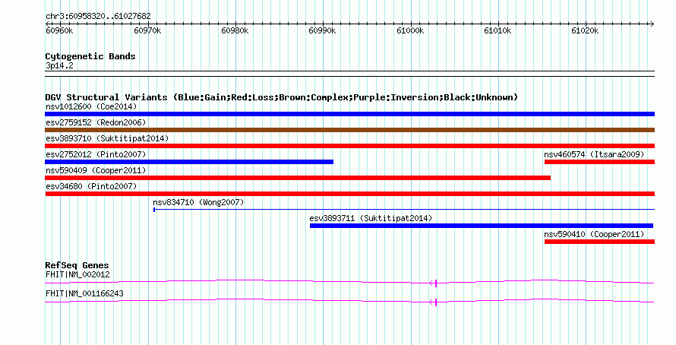Click the 60990k ruler tick label
Viewport: 676px width, 345px height.
[x=323, y=30]
